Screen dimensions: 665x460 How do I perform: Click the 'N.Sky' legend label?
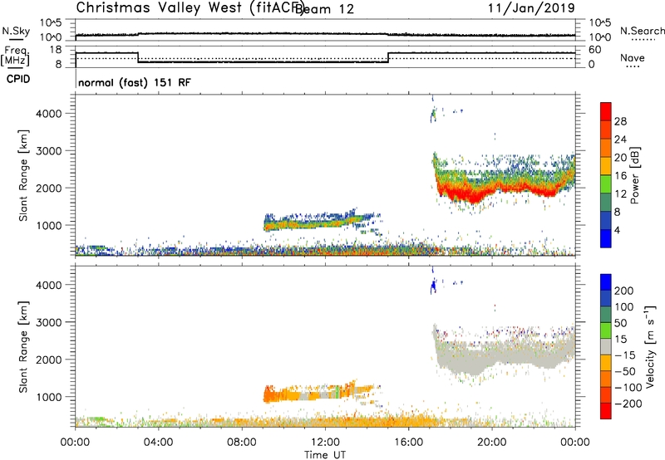tap(16, 31)
